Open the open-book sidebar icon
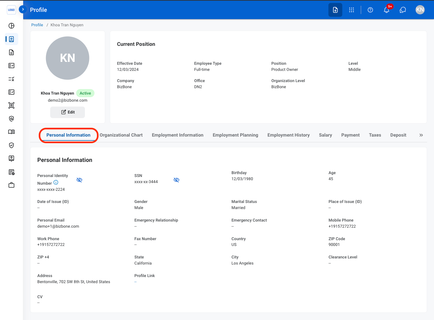This screenshot has width=434, height=320. point(12,132)
